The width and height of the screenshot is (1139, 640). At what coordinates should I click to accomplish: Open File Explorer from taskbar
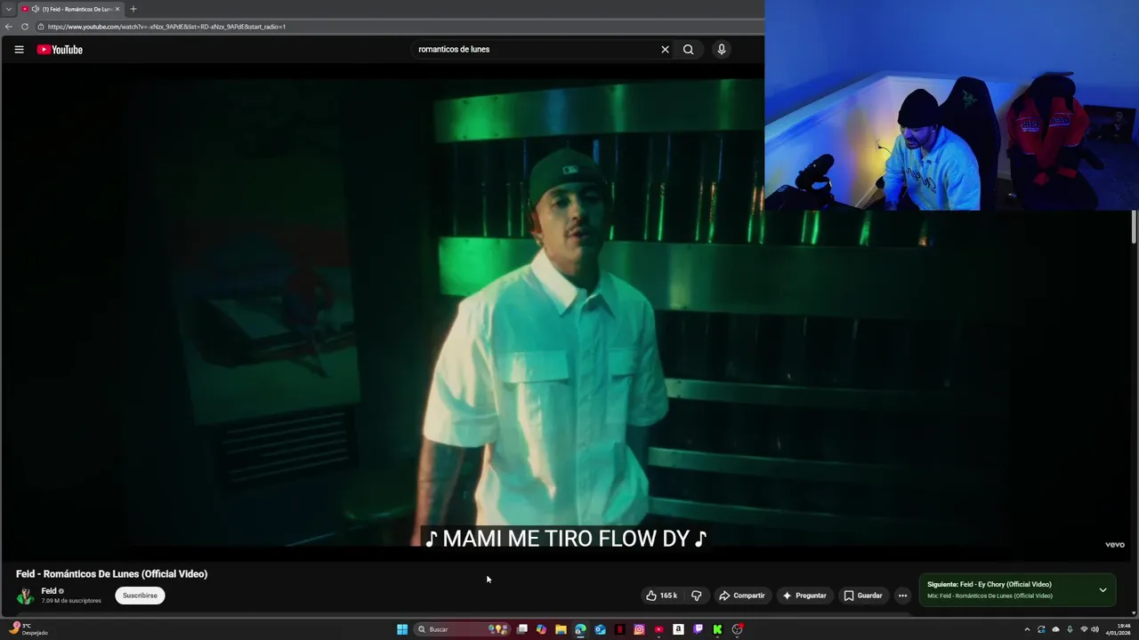pyautogui.click(x=561, y=629)
